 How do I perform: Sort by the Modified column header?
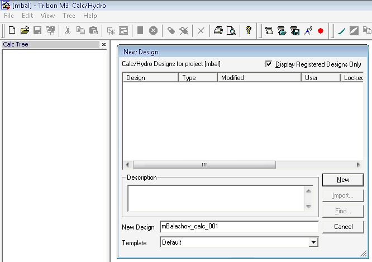tap(259, 78)
